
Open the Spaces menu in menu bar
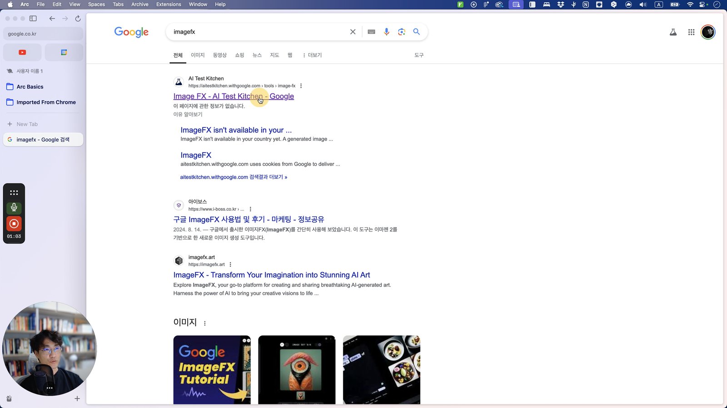(x=96, y=5)
